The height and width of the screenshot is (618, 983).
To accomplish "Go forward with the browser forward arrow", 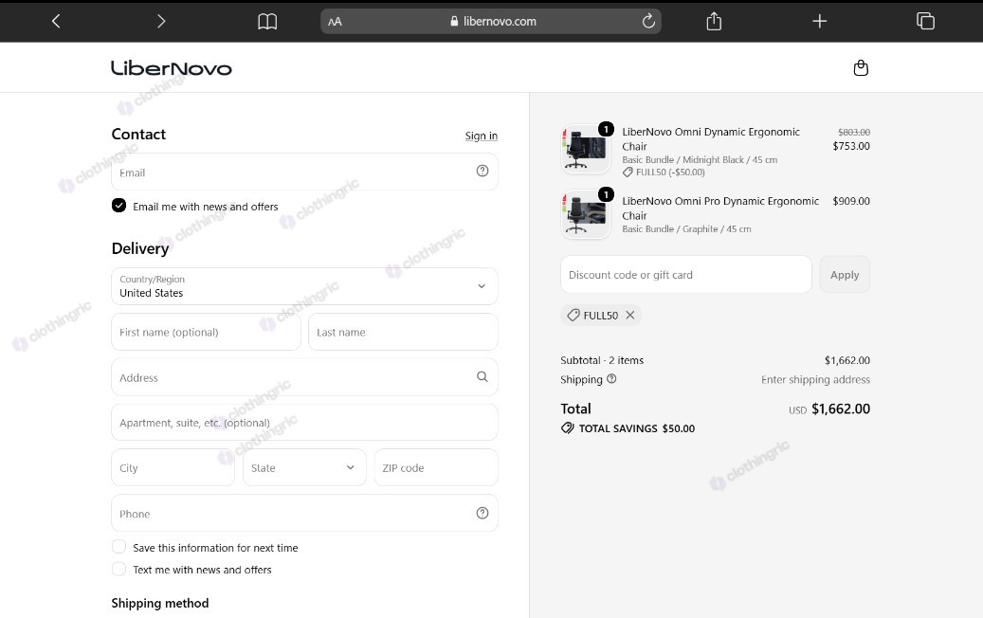I will (161, 21).
